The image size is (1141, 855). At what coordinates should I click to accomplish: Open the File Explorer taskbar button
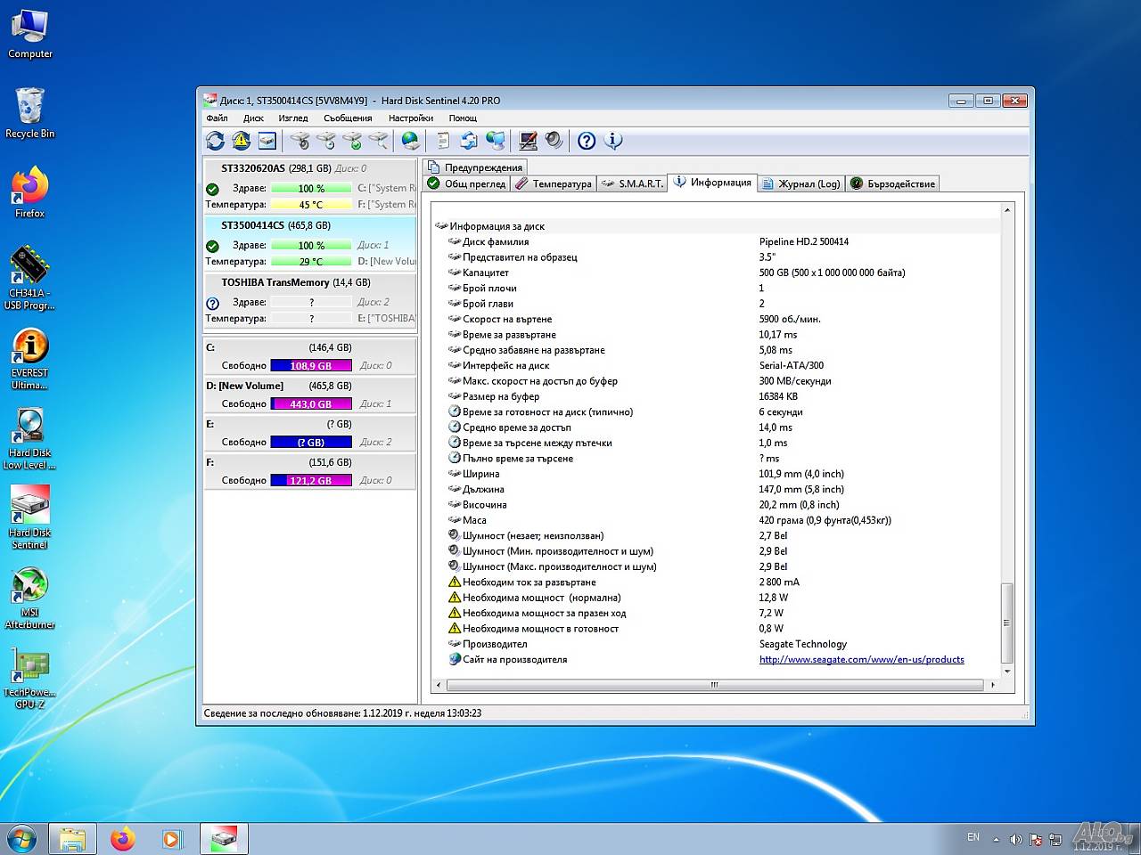(x=72, y=839)
